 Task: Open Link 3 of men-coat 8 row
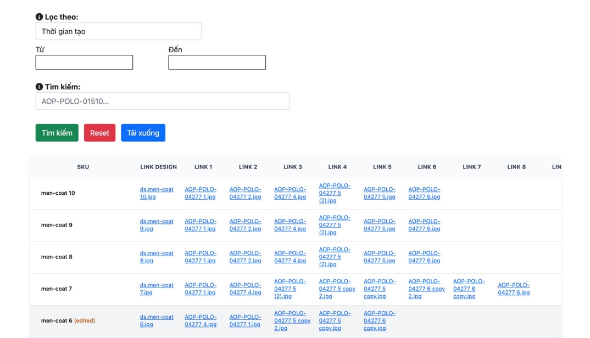tap(290, 257)
